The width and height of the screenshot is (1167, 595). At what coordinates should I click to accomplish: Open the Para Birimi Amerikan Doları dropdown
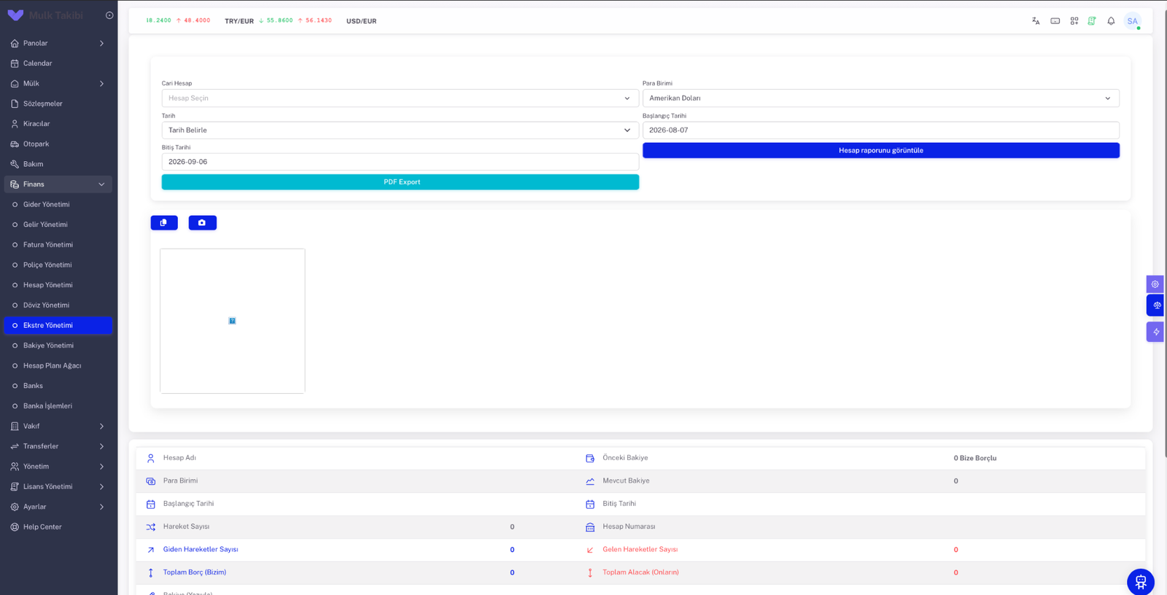pyautogui.click(x=881, y=98)
